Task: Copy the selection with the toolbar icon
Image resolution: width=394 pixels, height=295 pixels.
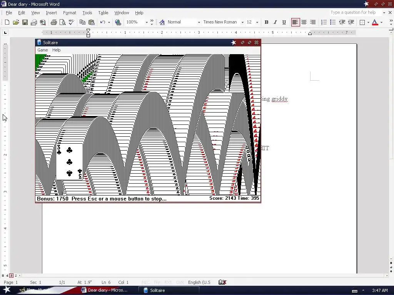Action: [x=82, y=22]
